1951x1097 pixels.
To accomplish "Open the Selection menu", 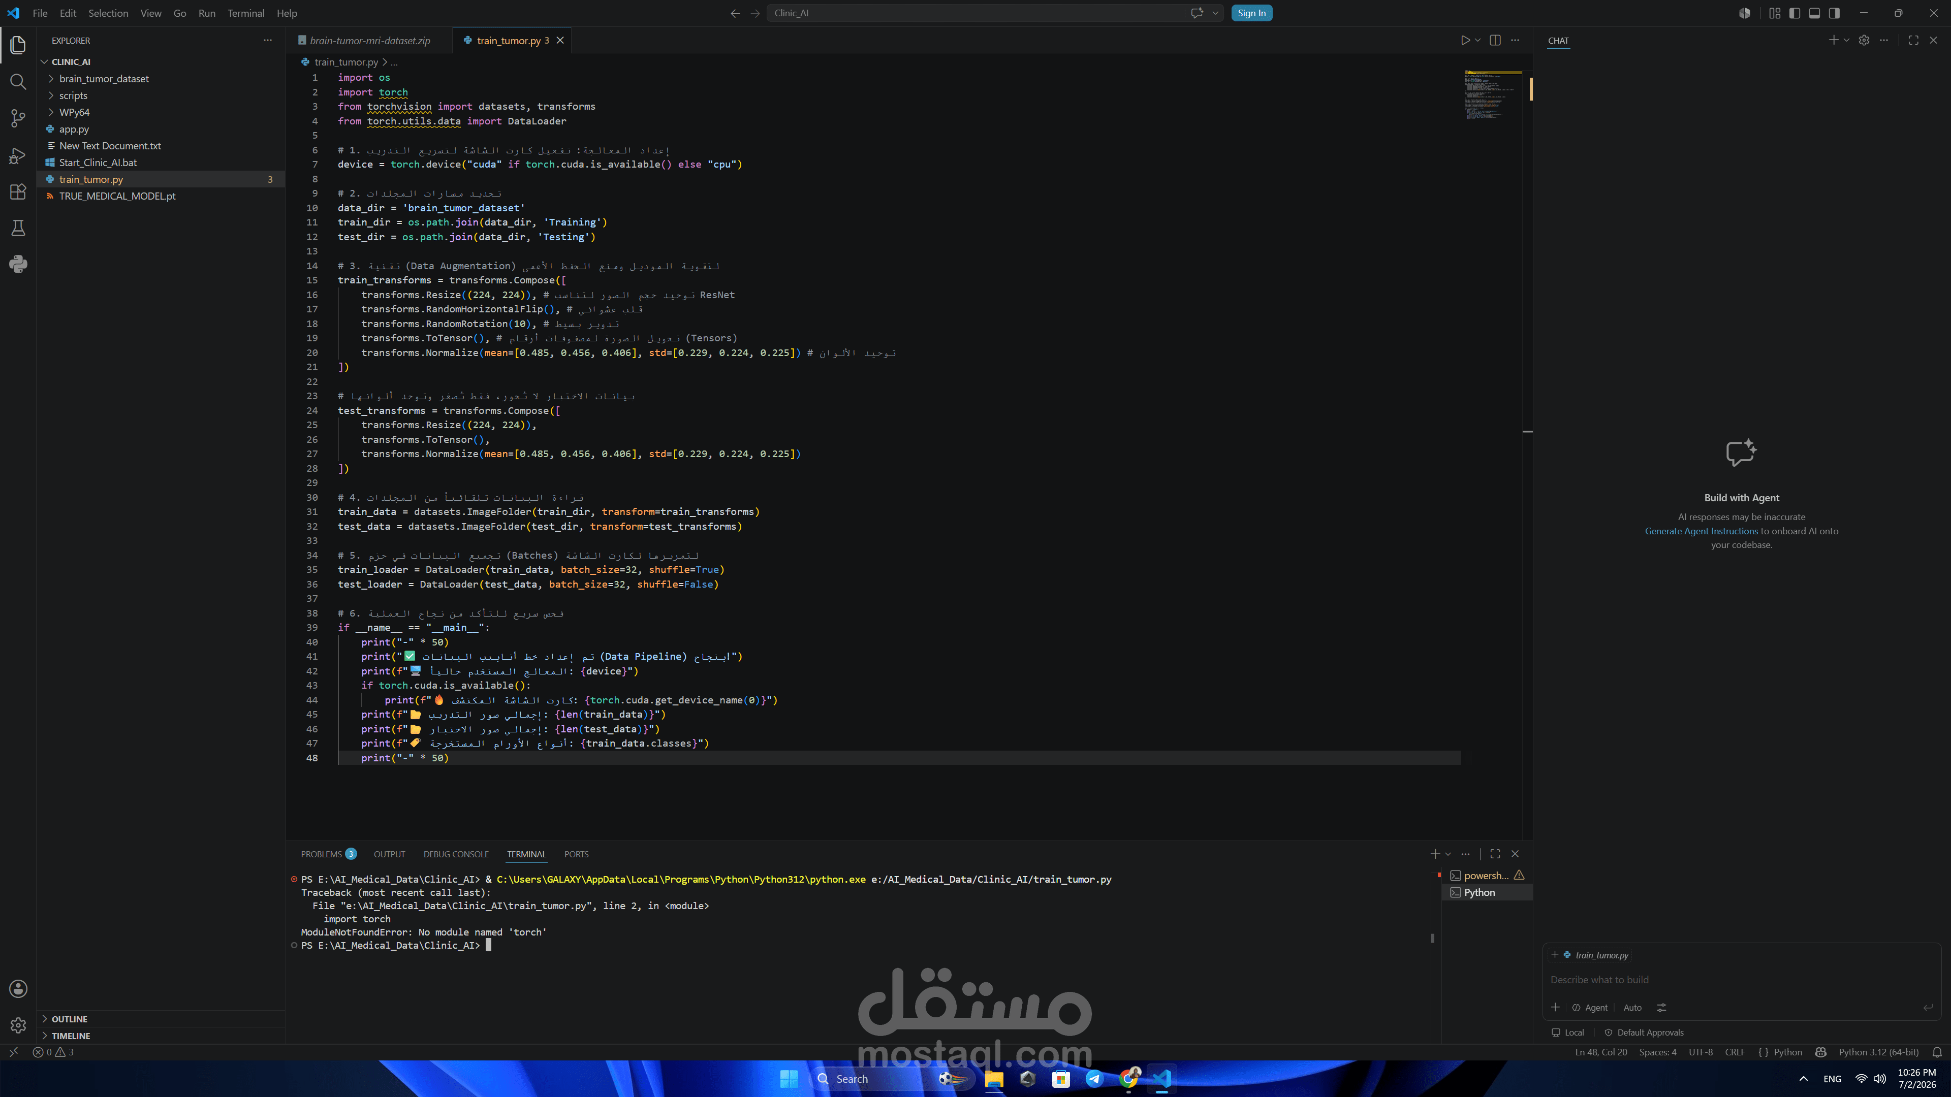I will [x=108, y=13].
